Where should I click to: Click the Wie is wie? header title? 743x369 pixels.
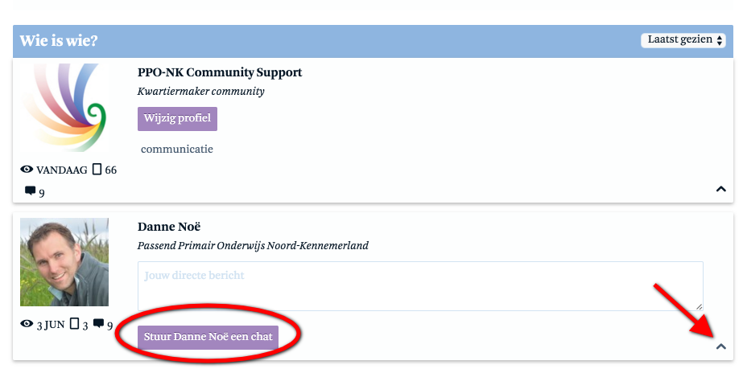pos(58,41)
